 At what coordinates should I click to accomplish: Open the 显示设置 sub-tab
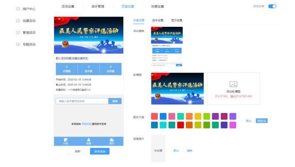point(177,20)
